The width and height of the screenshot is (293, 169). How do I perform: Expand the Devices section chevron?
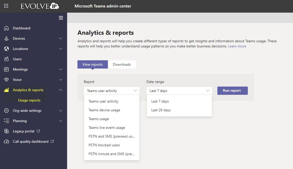(x=61, y=38)
